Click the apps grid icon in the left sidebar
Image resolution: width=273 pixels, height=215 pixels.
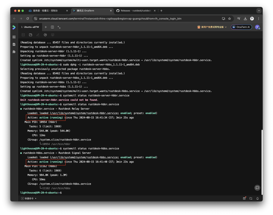coord(14,37)
